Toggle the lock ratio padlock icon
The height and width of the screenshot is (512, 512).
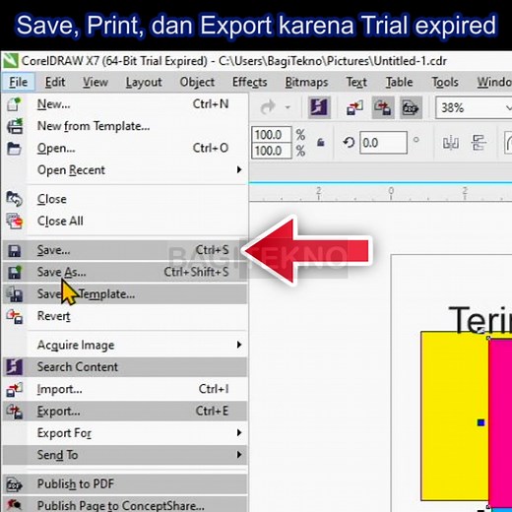[x=321, y=143]
